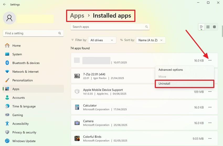Select the Colorful Birds entry

tap(144, 138)
